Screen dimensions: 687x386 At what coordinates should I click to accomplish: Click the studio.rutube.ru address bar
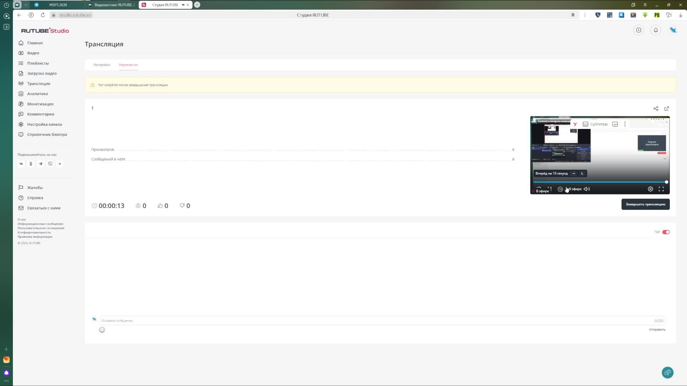click(x=75, y=15)
